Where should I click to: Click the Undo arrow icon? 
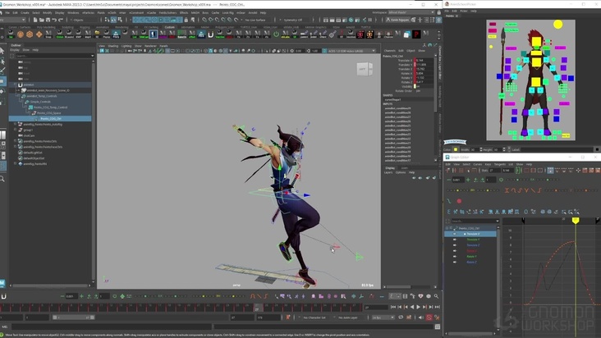pyautogui.click(x=54, y=20)
